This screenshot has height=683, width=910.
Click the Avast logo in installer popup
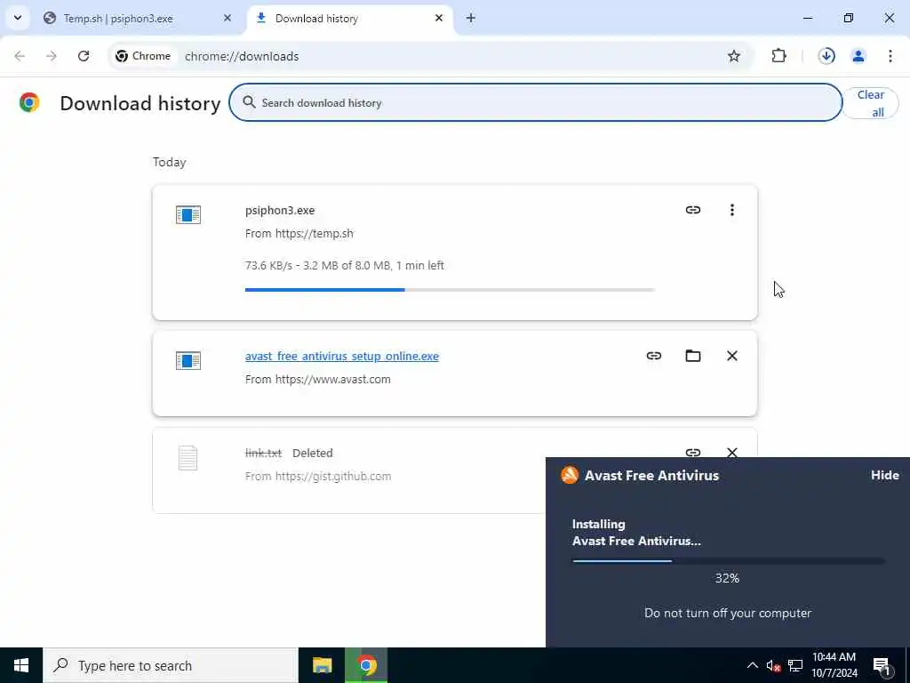coord(570,475)
